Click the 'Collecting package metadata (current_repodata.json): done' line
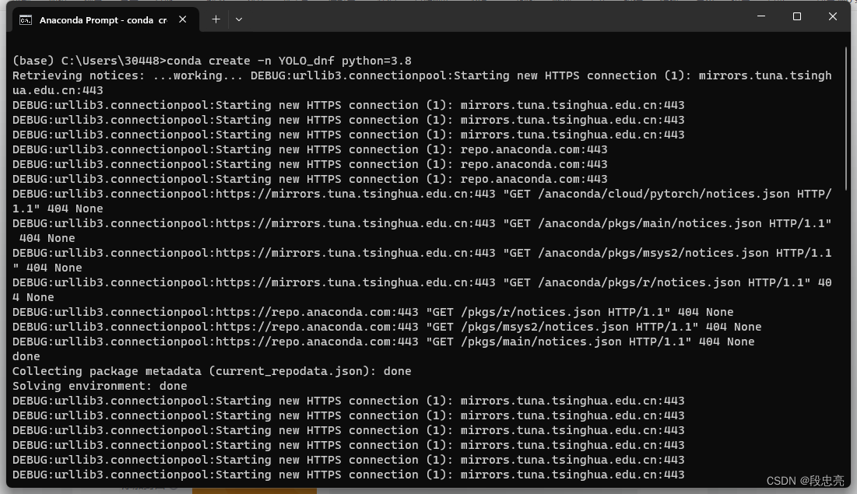857x494 pixels. point(212,371)
